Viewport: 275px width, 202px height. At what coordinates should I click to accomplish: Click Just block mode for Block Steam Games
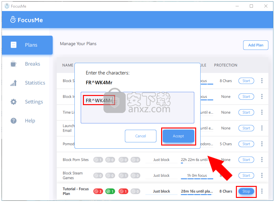click(x=161, y=175)
